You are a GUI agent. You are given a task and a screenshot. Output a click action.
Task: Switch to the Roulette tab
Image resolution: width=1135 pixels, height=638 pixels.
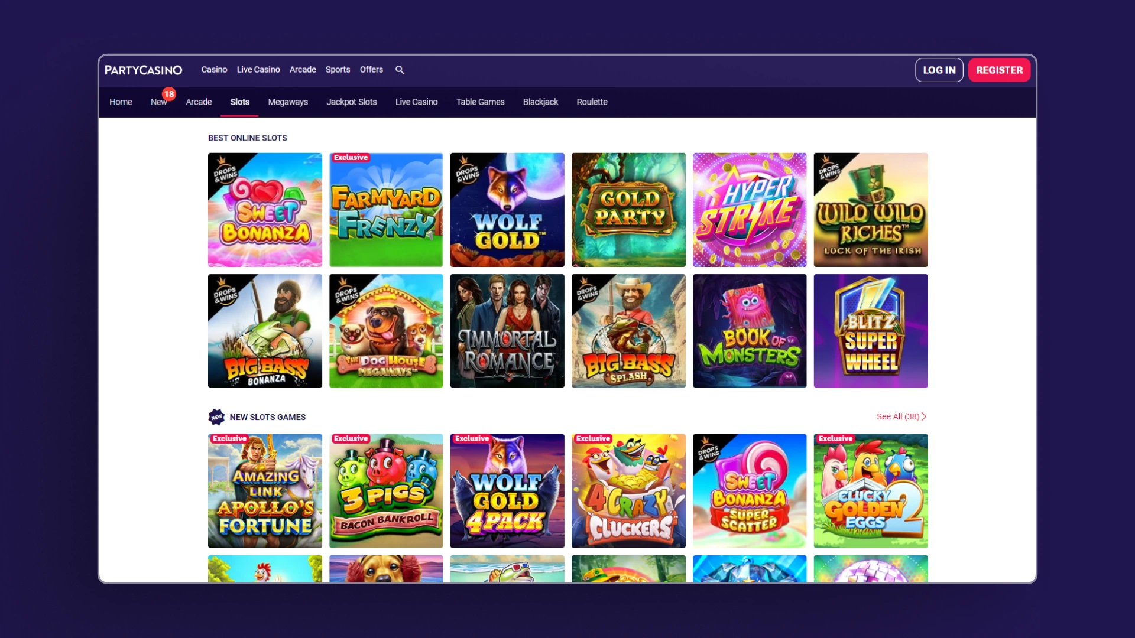[592, 102]
